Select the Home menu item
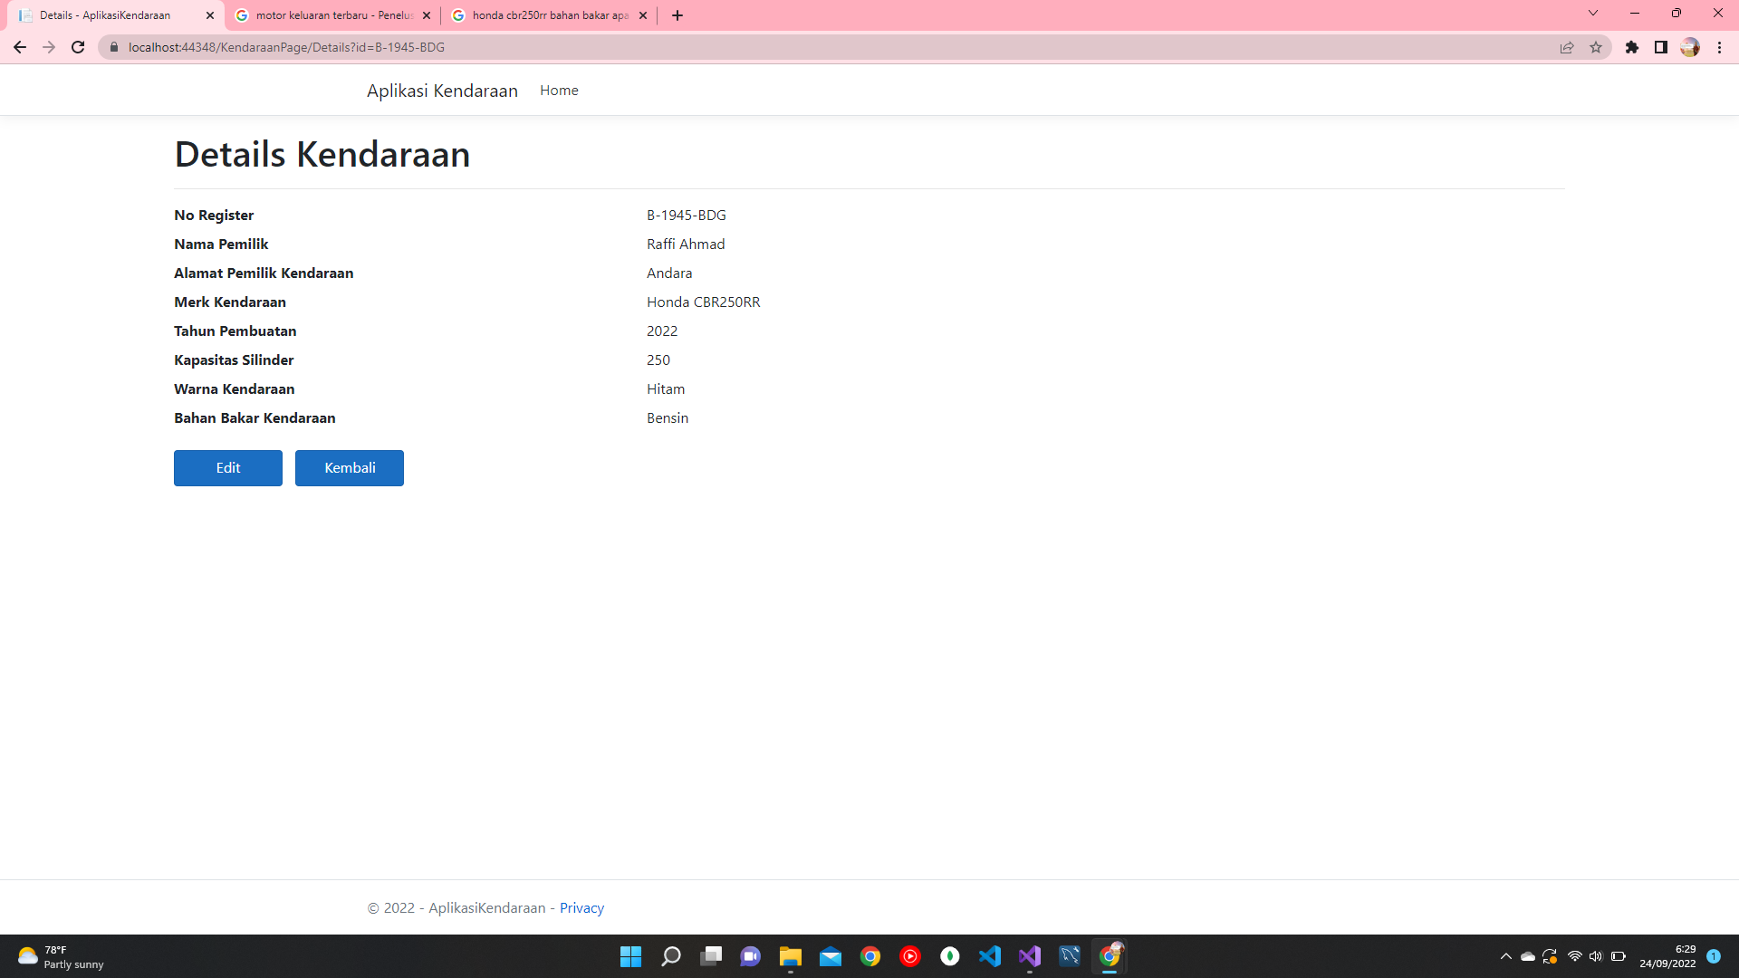This screenshot has width=1739, height=978. pyautogui.click(x=559, y=90)
